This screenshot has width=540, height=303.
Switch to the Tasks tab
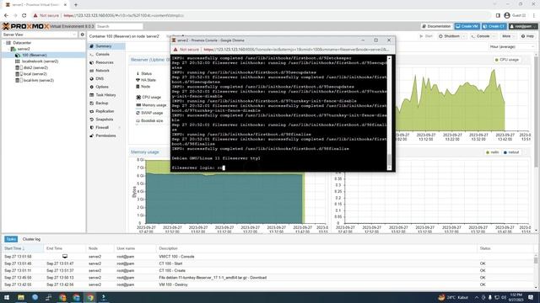pyautogui.click(x=11, y=239)
